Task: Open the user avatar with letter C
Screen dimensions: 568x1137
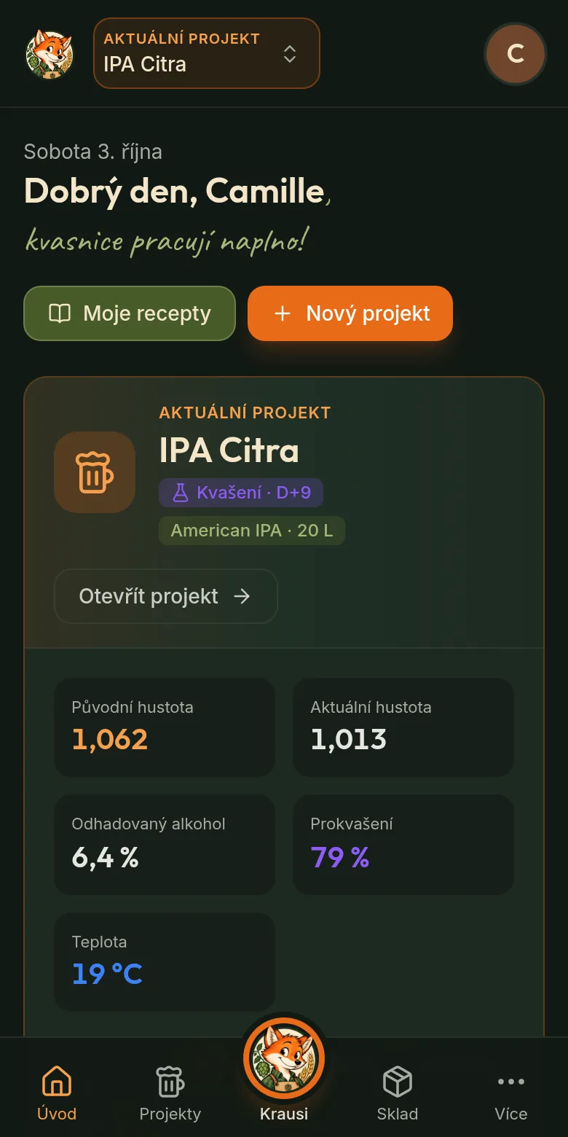Action: tap(516, 54)
